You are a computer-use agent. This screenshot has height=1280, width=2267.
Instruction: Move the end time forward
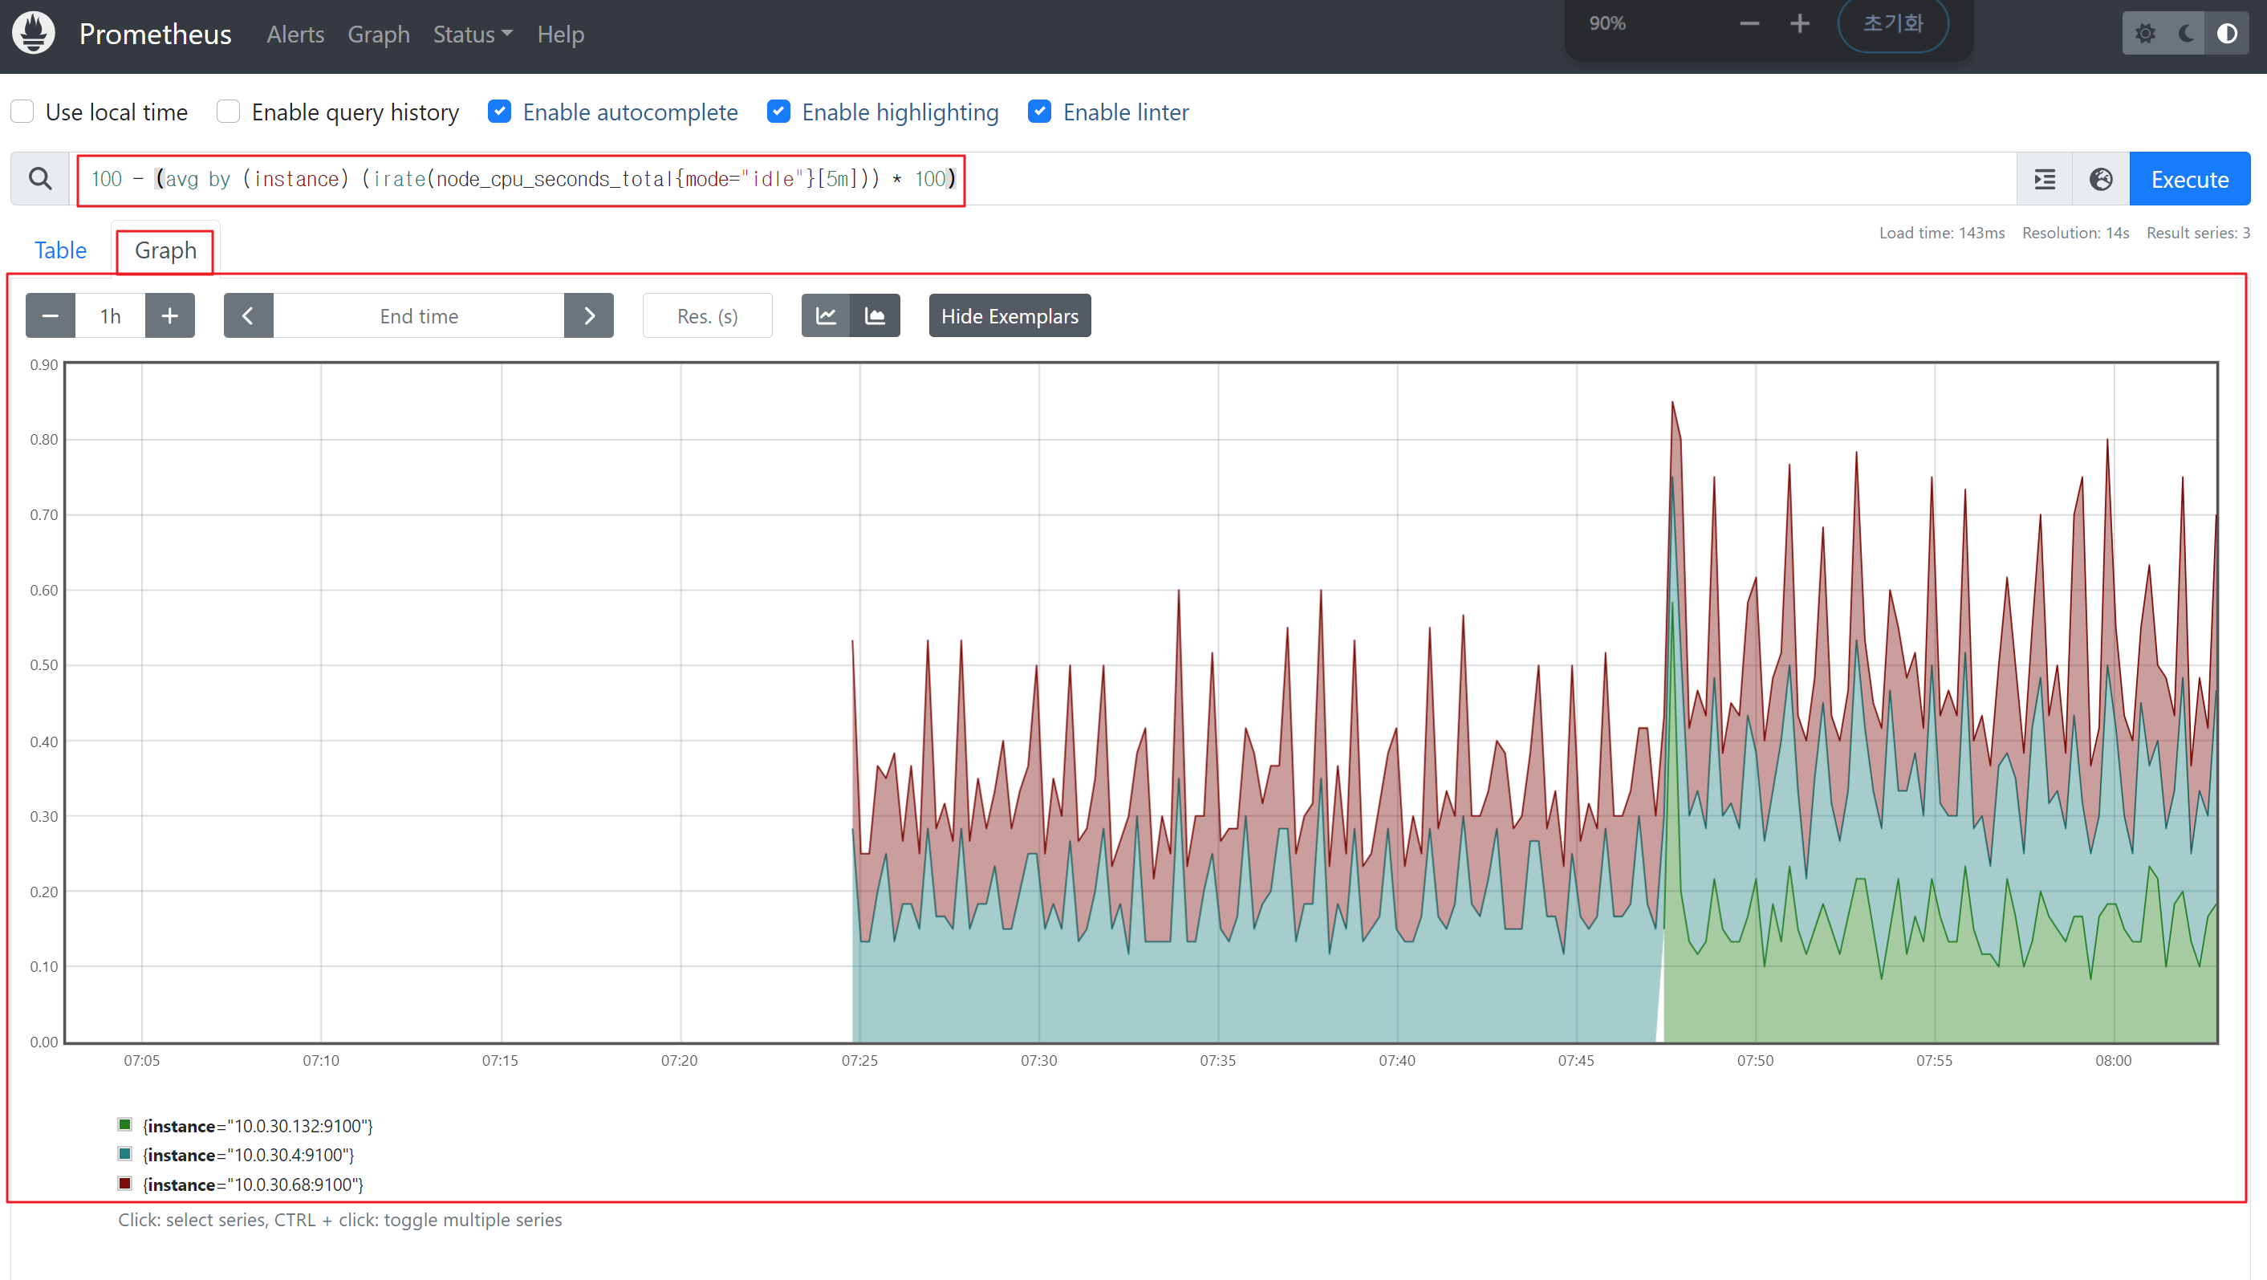point(589,316)
